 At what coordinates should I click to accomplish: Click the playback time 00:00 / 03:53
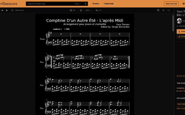[19, 10]
